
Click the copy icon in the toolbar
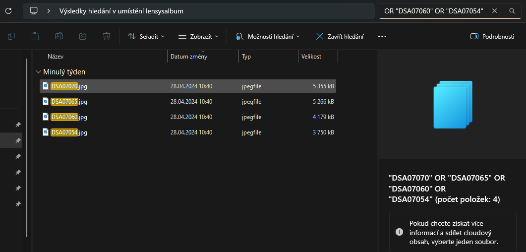coord(11,36)
